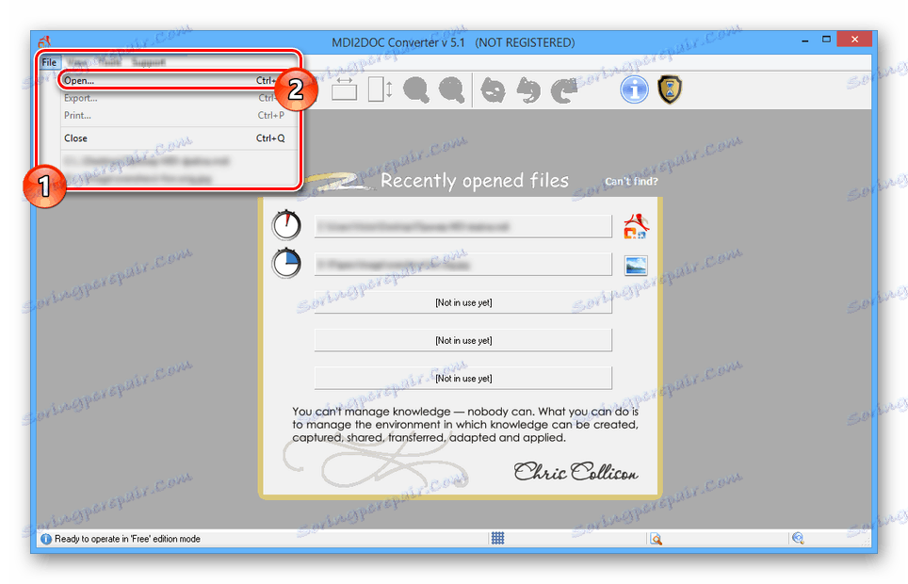Click the PDF-type icon next to first recent file
908x584 pixels.
pos(636,226)
